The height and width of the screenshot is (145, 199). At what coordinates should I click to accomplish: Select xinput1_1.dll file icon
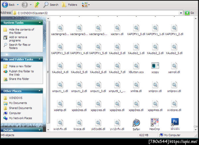point(60,85)
